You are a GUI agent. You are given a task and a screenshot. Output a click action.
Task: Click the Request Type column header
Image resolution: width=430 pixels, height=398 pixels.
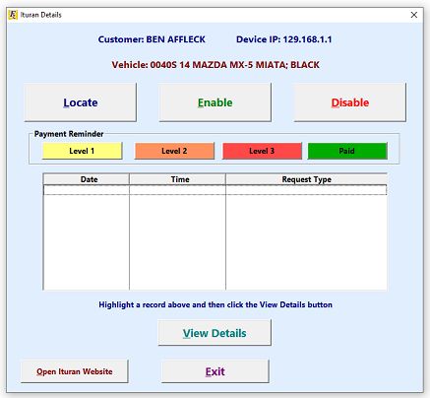306,179
